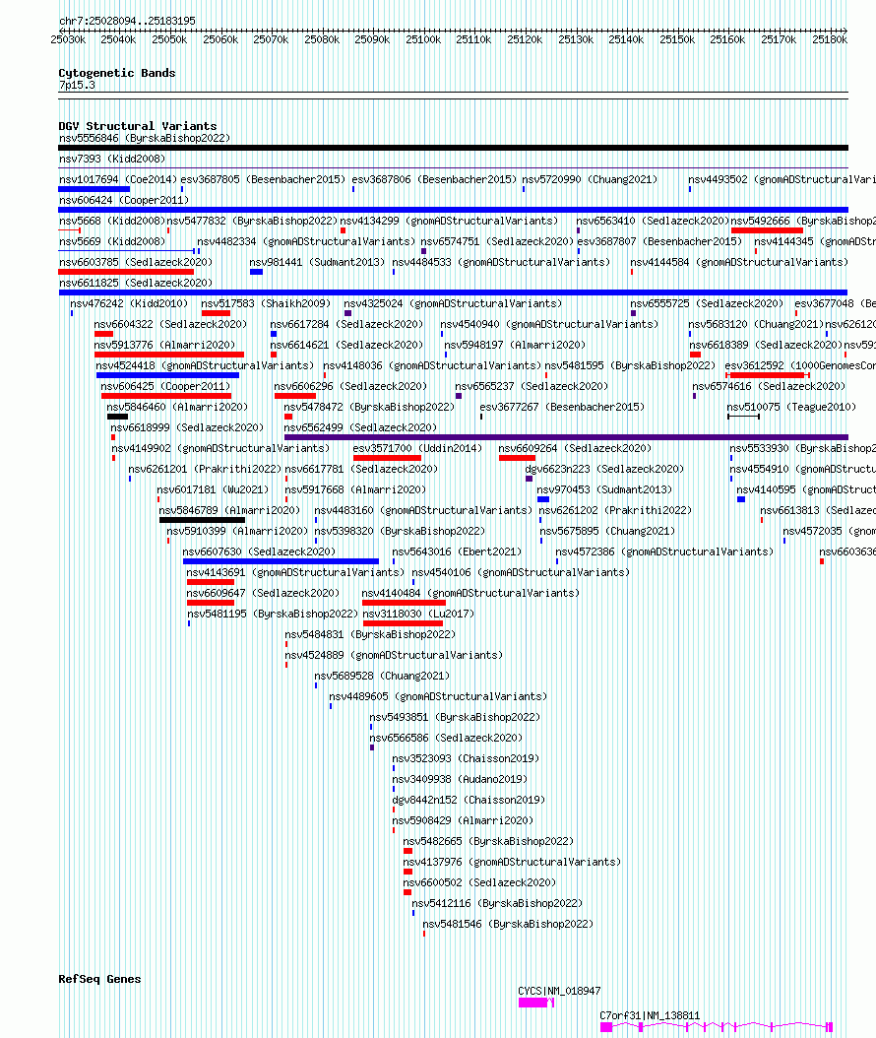
Task: Click the nsv6611825 (Sedlazeck2020) label
Action: [x=136, y=283]
